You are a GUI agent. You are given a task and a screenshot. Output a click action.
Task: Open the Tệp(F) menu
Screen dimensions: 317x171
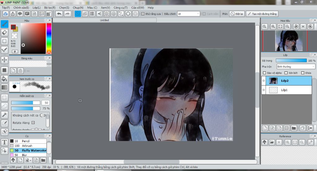(6, 7)
